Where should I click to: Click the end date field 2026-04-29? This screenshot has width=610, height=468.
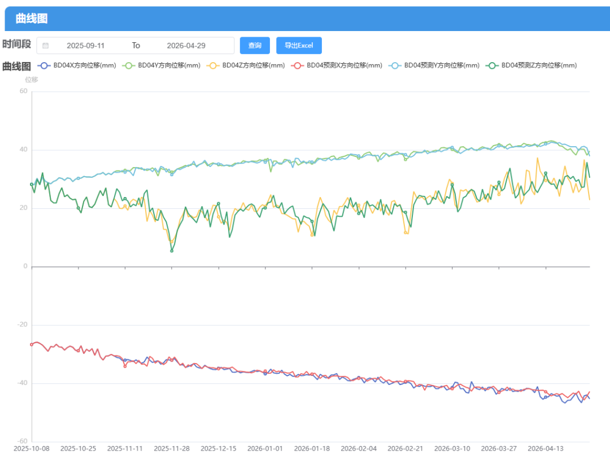tap(186, 46)
